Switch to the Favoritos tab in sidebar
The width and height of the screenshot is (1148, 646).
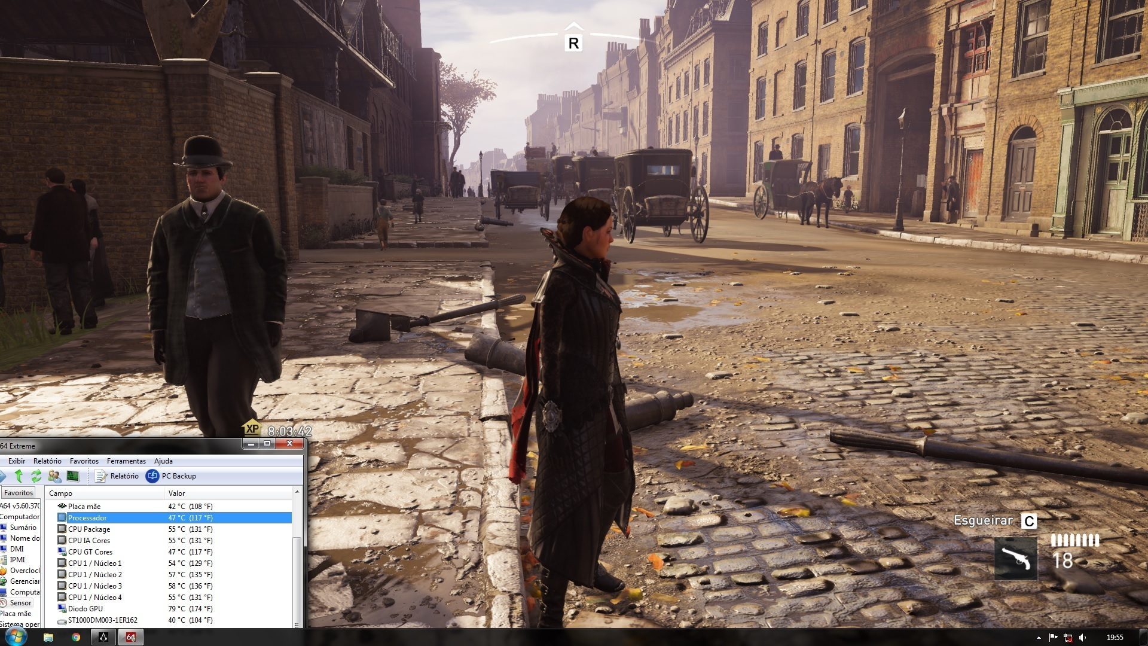click(19, 493)
